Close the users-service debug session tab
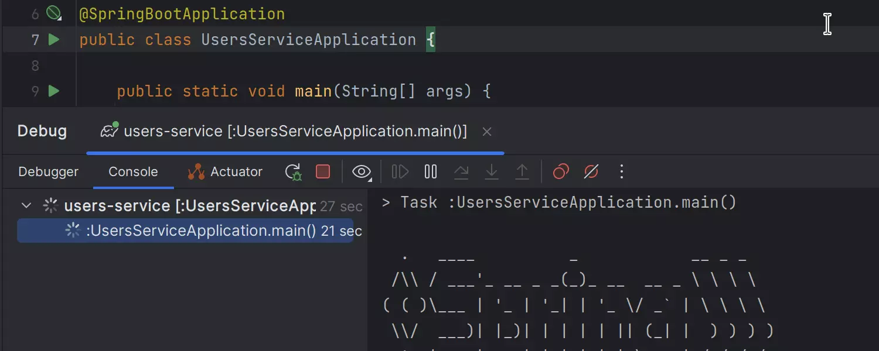 [486, 132]
